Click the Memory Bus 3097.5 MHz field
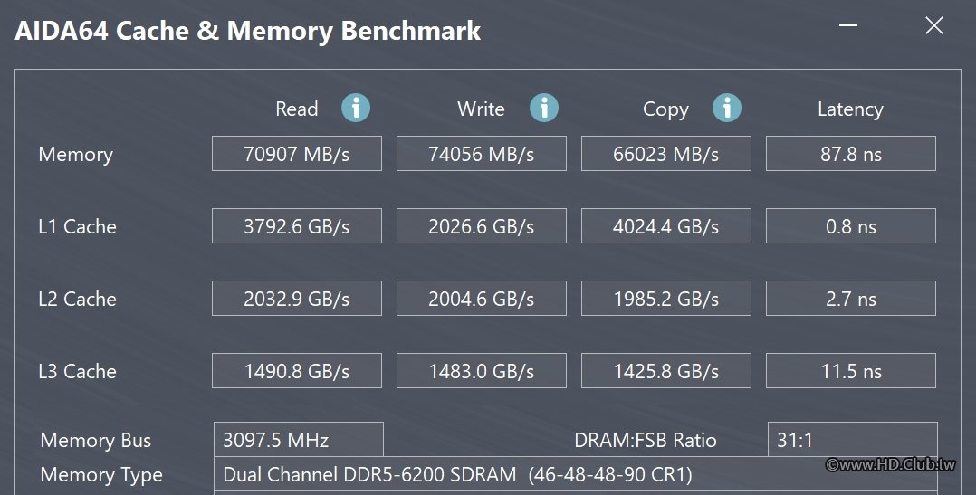This screenshot has height=495, width=976. [299, 441]
